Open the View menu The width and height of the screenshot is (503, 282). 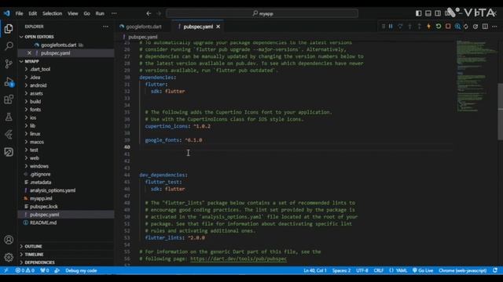[73, 13]
